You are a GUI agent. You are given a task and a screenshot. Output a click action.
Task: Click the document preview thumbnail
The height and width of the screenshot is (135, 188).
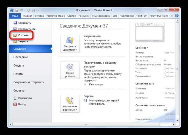point(150,32)
